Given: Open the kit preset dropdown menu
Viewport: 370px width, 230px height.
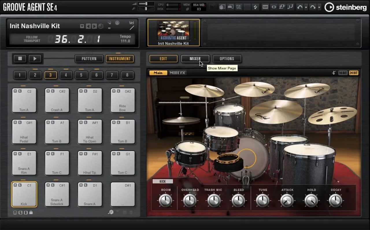Looking at the screenshot, I should (82, 26).
